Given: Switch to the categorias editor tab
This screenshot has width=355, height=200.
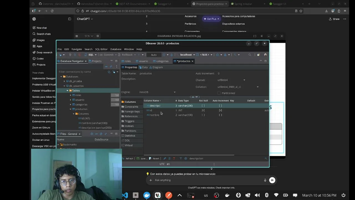Looking at the screenshot, I should click(x=160, y=61).
